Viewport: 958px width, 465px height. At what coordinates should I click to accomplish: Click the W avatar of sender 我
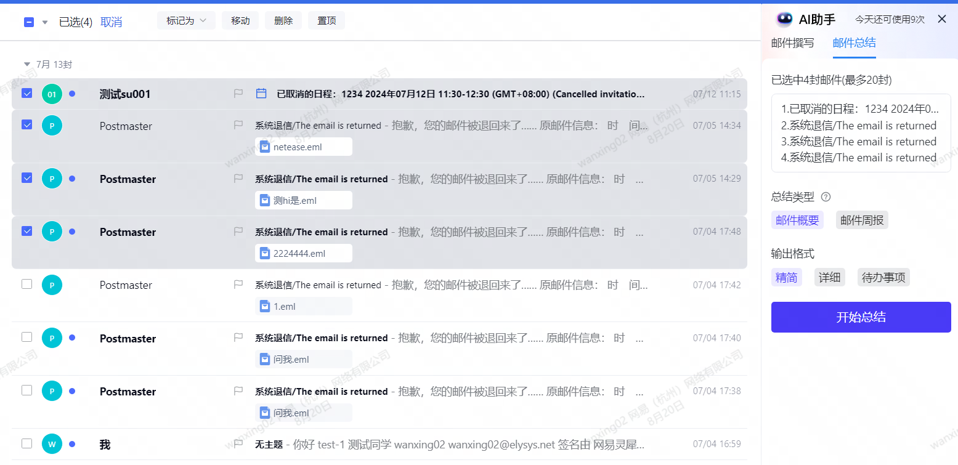52,444
